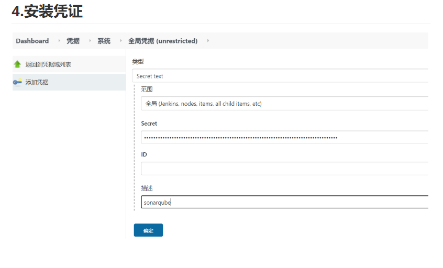Click the 全局凭据 (unrestricted) breadcrumb

[163, 41]
